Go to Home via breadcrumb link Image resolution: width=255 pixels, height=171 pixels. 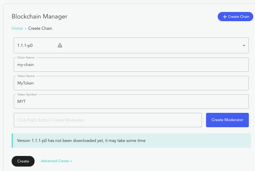click(17, 28)
